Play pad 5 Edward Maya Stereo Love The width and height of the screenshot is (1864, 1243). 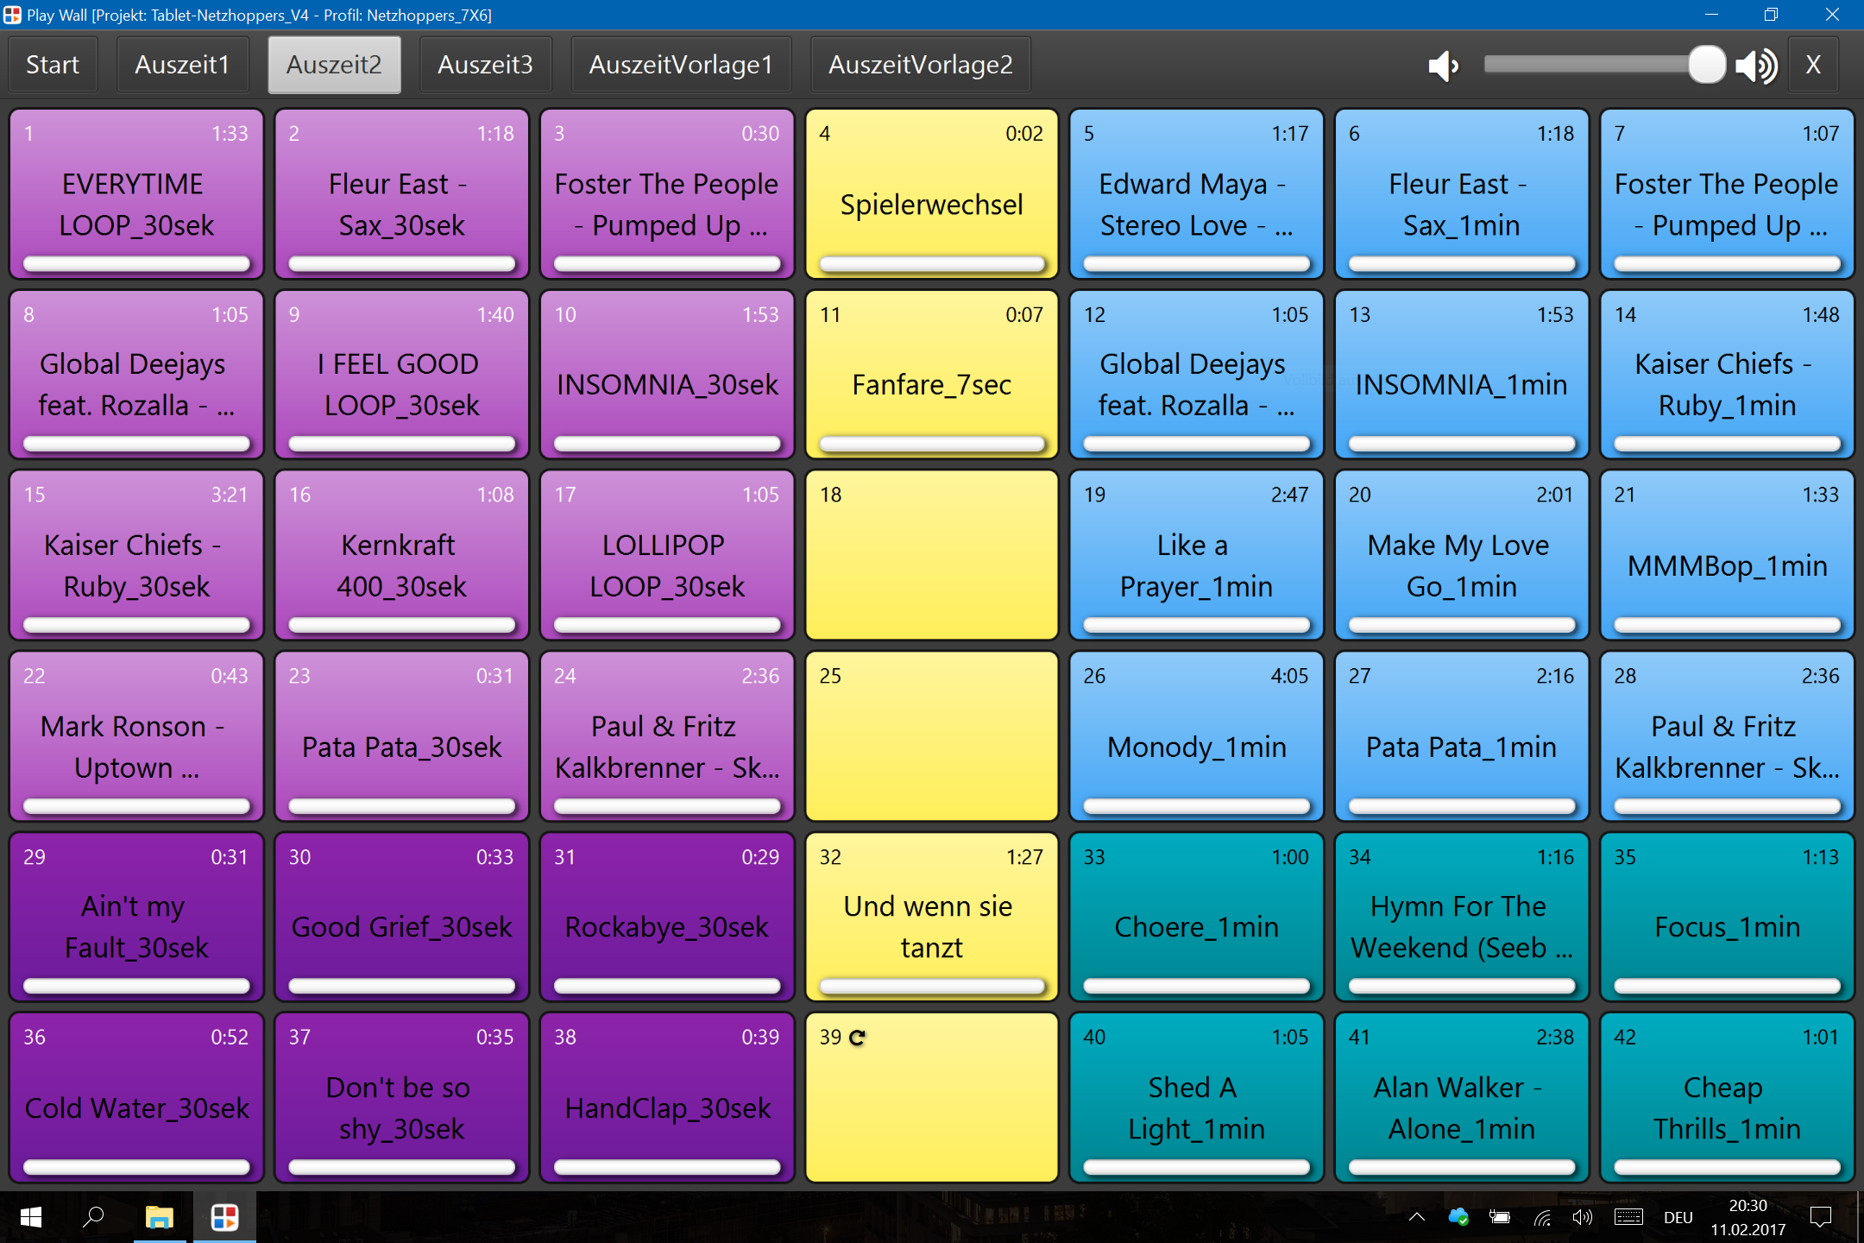coord(1196,193)
